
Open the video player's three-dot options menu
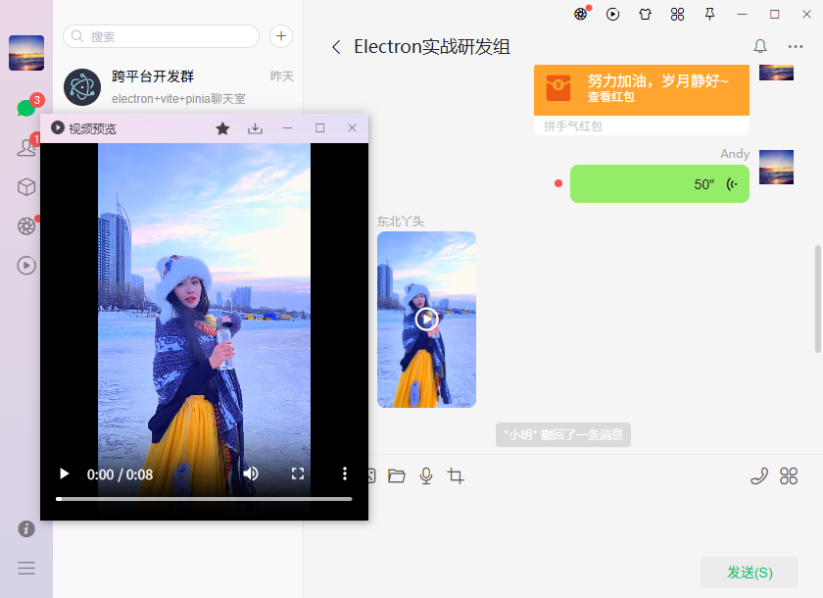point(345,473)
